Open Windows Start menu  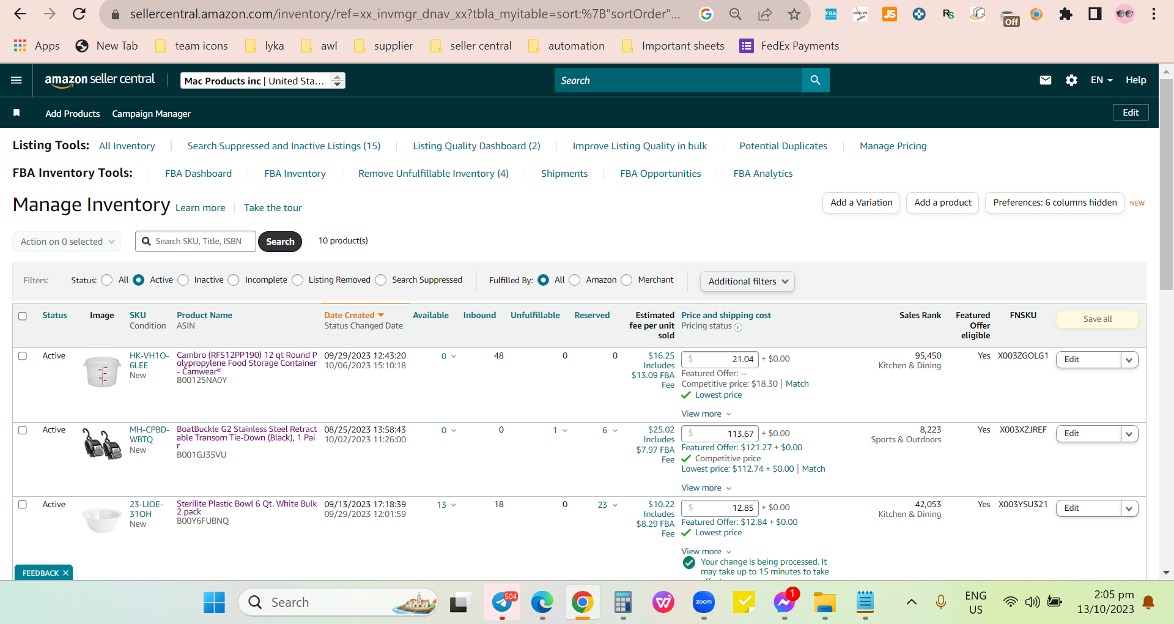pos(214,603)
